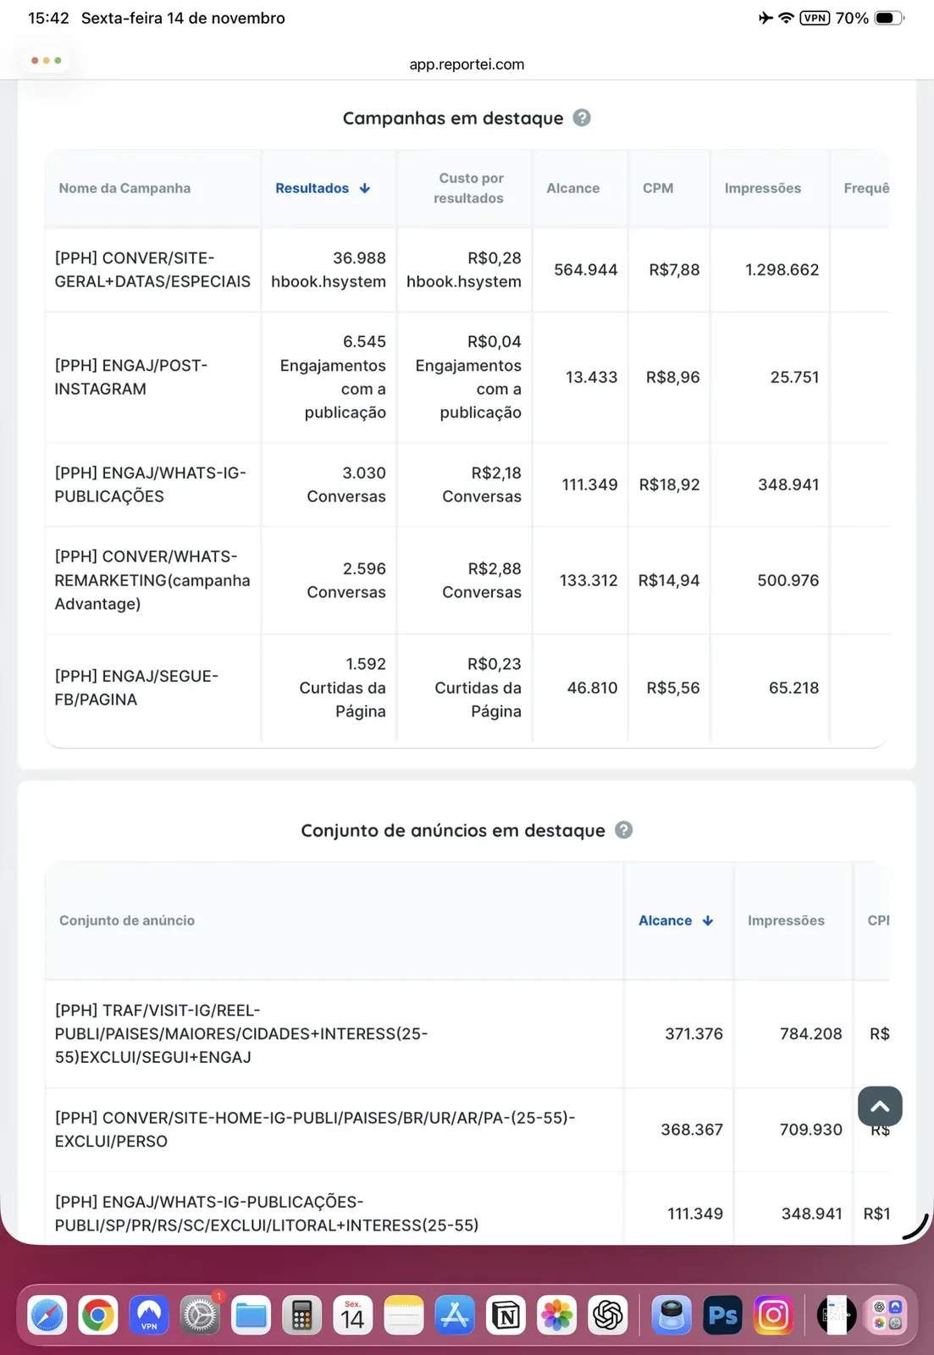The image size is (934, 1355).
Task: Select the ENGAJ/SEGUE-FB/PAGINA campaign name
Action: tap(136, 688)
